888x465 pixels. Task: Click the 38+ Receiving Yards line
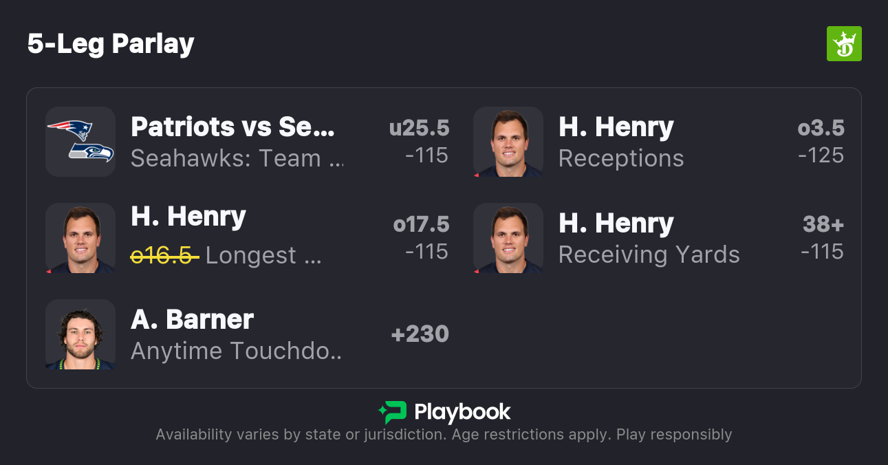pyautogui.click(x=823, y=224)
